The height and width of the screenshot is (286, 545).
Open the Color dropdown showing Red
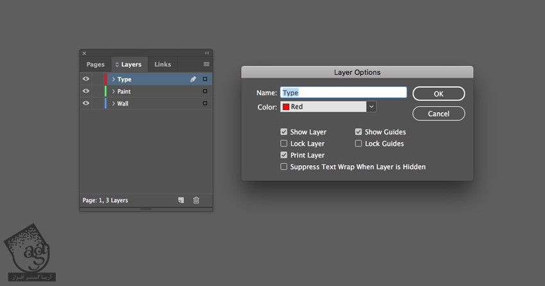click(328, 107)
